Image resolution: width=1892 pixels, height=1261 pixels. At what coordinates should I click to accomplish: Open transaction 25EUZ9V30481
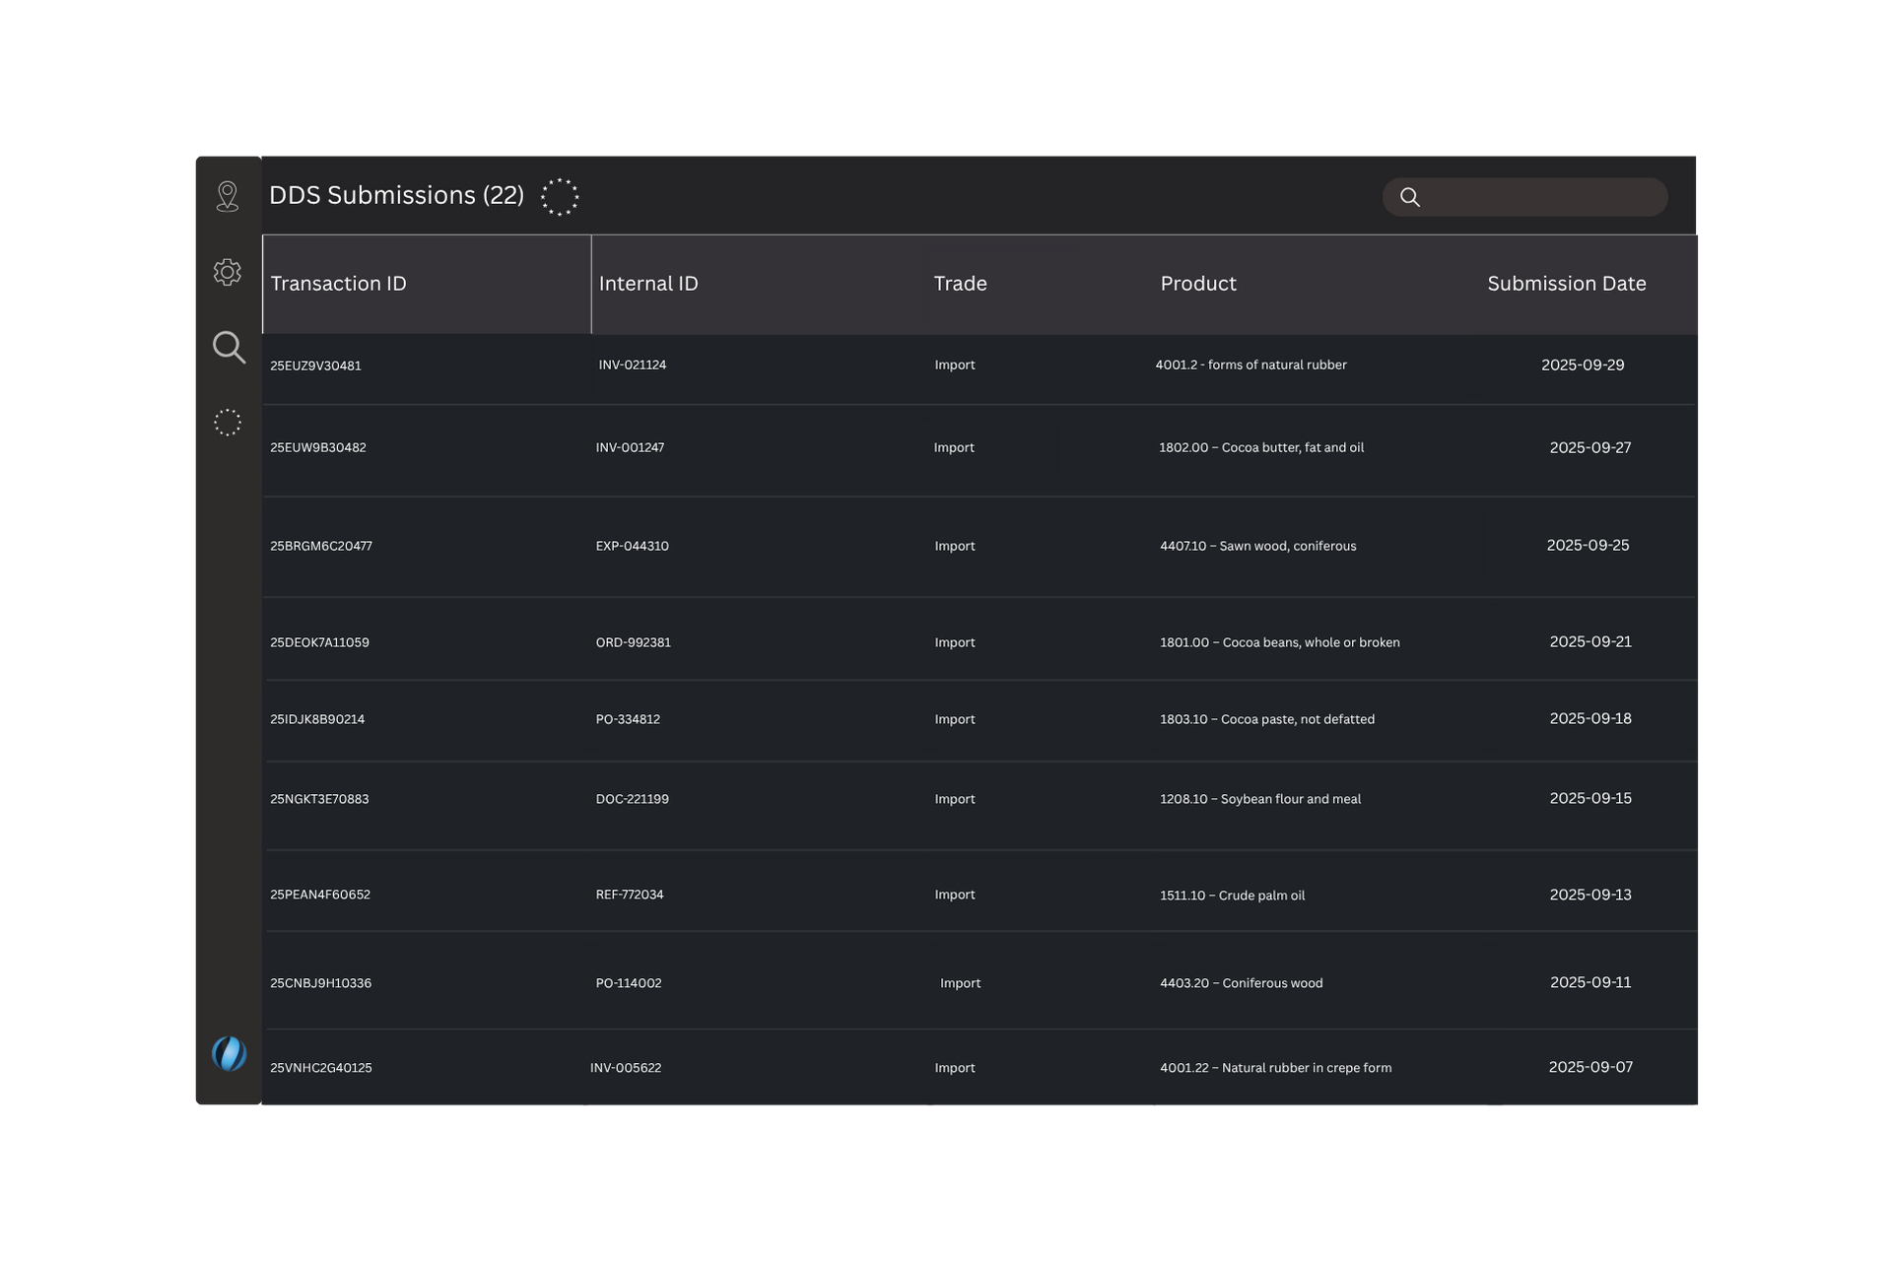coord(315,365)
